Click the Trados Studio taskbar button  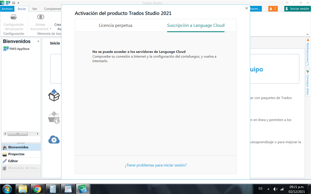point(83,189)
